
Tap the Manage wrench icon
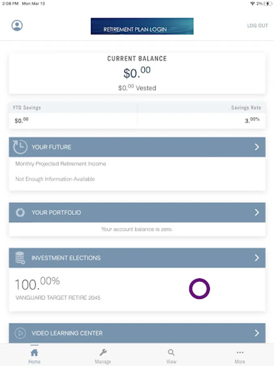tap(103, 353)
